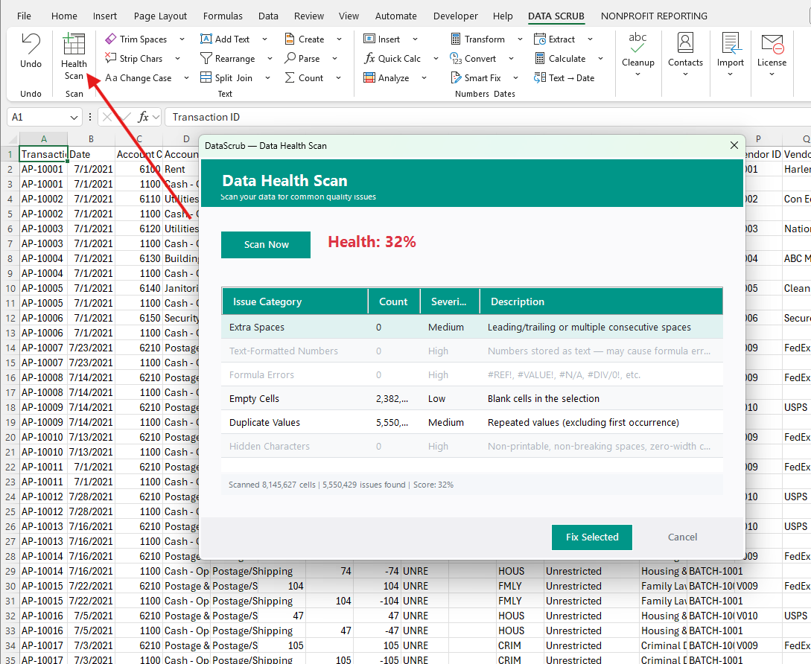Click the Aa Change Case tool
Viewport: 811px width, 664px height.
click(x=139, y=77)
